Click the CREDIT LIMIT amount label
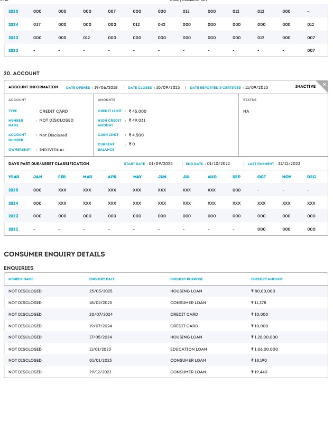The image size is (333, 431). coord(109,111)
